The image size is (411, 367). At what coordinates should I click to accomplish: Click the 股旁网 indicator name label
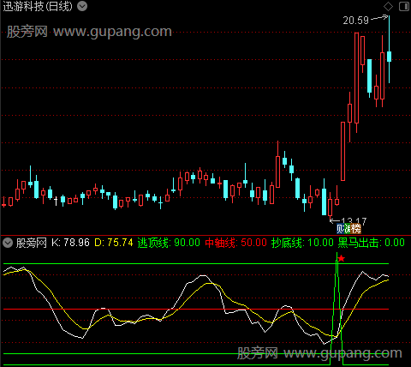point(31,243)
